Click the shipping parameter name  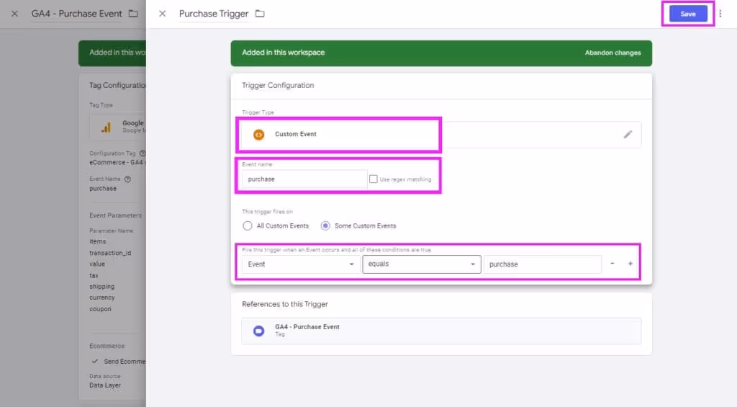coord(101,287)
